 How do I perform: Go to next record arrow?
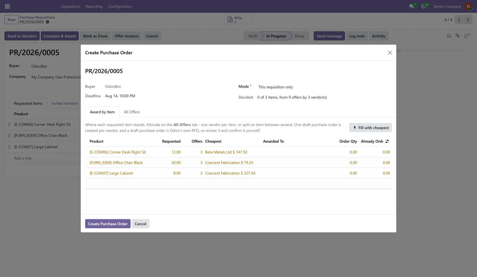tap(468, 20)
